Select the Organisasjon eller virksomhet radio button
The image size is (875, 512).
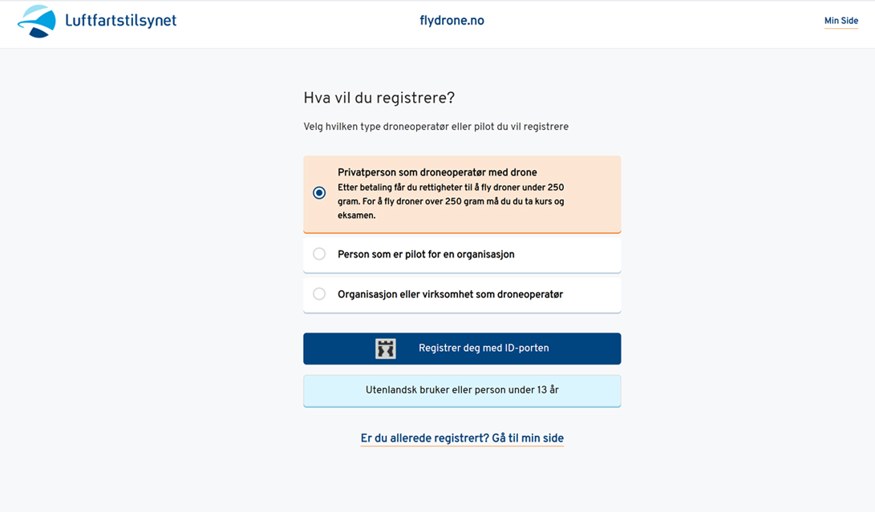(x=319, y=294)
